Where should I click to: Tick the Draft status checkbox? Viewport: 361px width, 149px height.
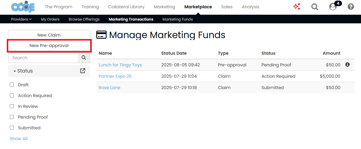(x=12, y=85)
